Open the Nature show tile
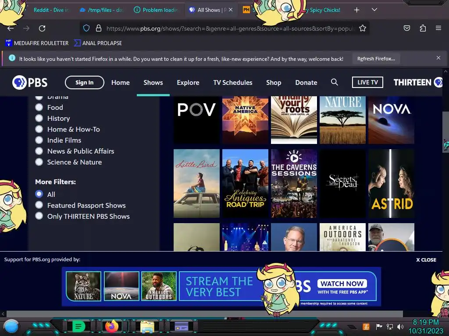The width and height of the screenshot is (449, 336). click(342, 120)
